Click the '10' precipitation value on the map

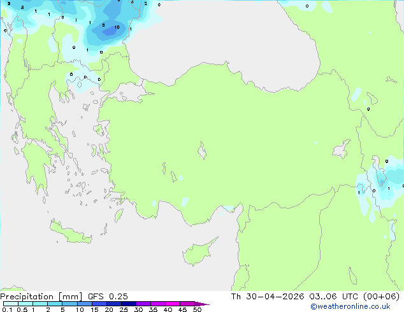point(117,27)
